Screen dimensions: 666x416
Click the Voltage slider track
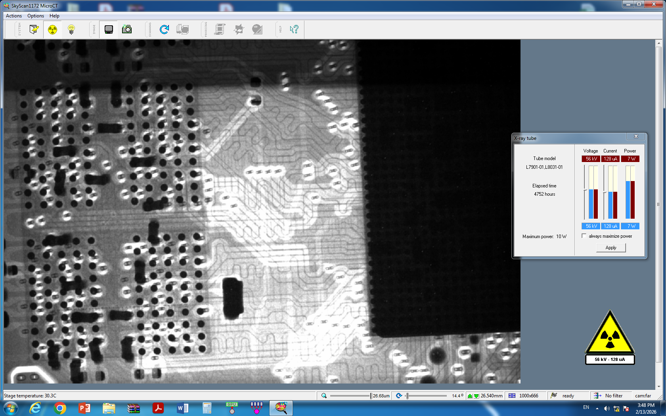tap(585, 192)
